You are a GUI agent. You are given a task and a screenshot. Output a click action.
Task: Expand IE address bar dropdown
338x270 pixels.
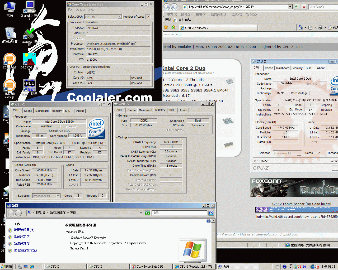pos(290,7)
